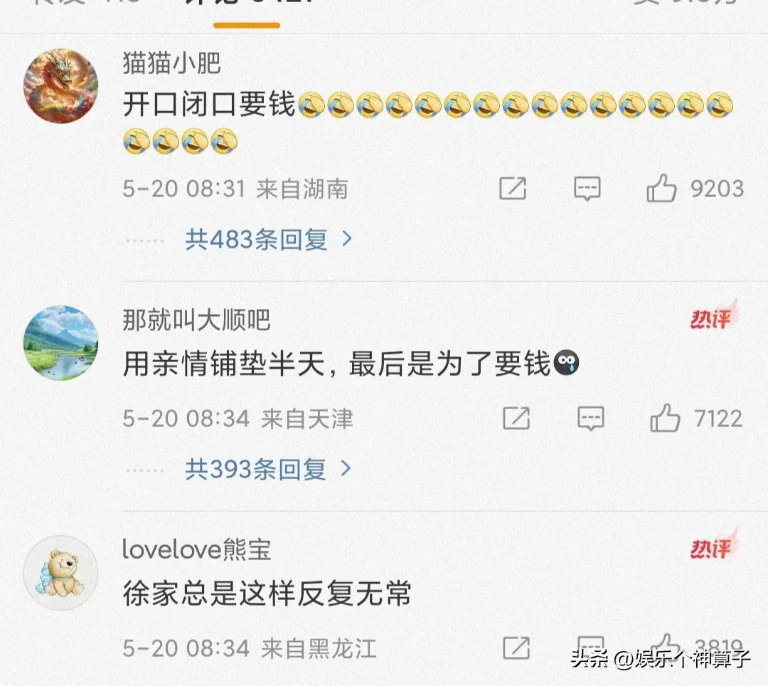Like the comment with 9203 likes
768x686 pixels.
click(x=661, y=188)
